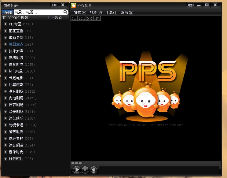This screenshot has height=178, width=227.
Task: Open the 视图(V) menu
Action: point(96,13)
